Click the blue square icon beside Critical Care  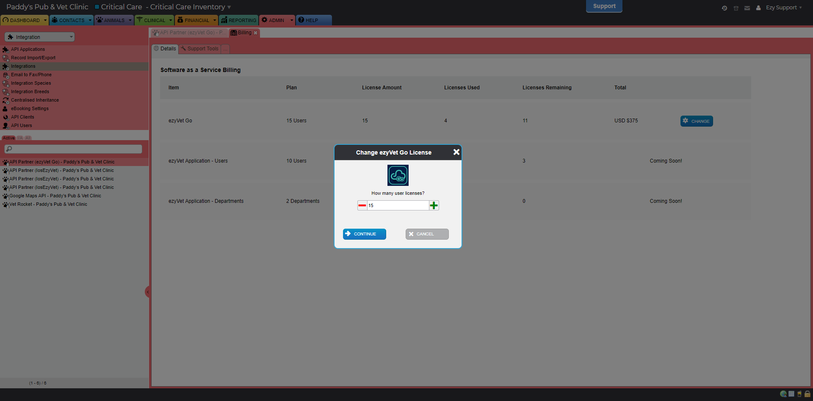click(97, 7)
